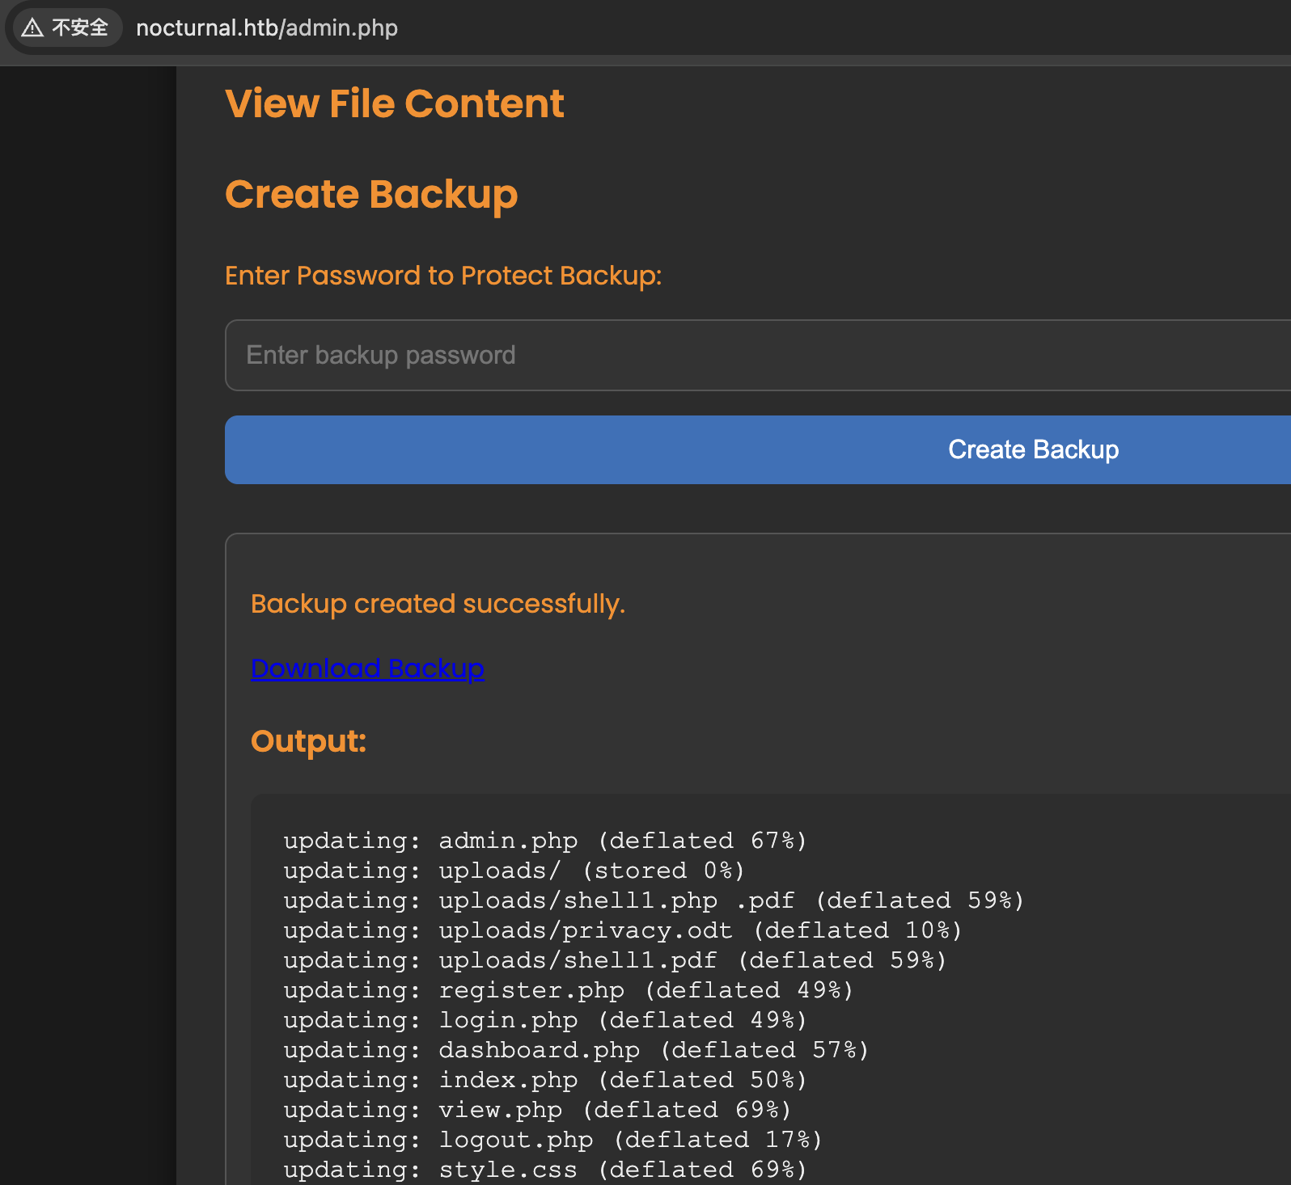
Task: Click the uploads/shell1.pdf deflated 59% line
Action: [x=615, y=960]
